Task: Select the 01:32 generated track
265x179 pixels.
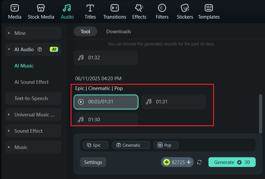Action: [x=106, y=58]
